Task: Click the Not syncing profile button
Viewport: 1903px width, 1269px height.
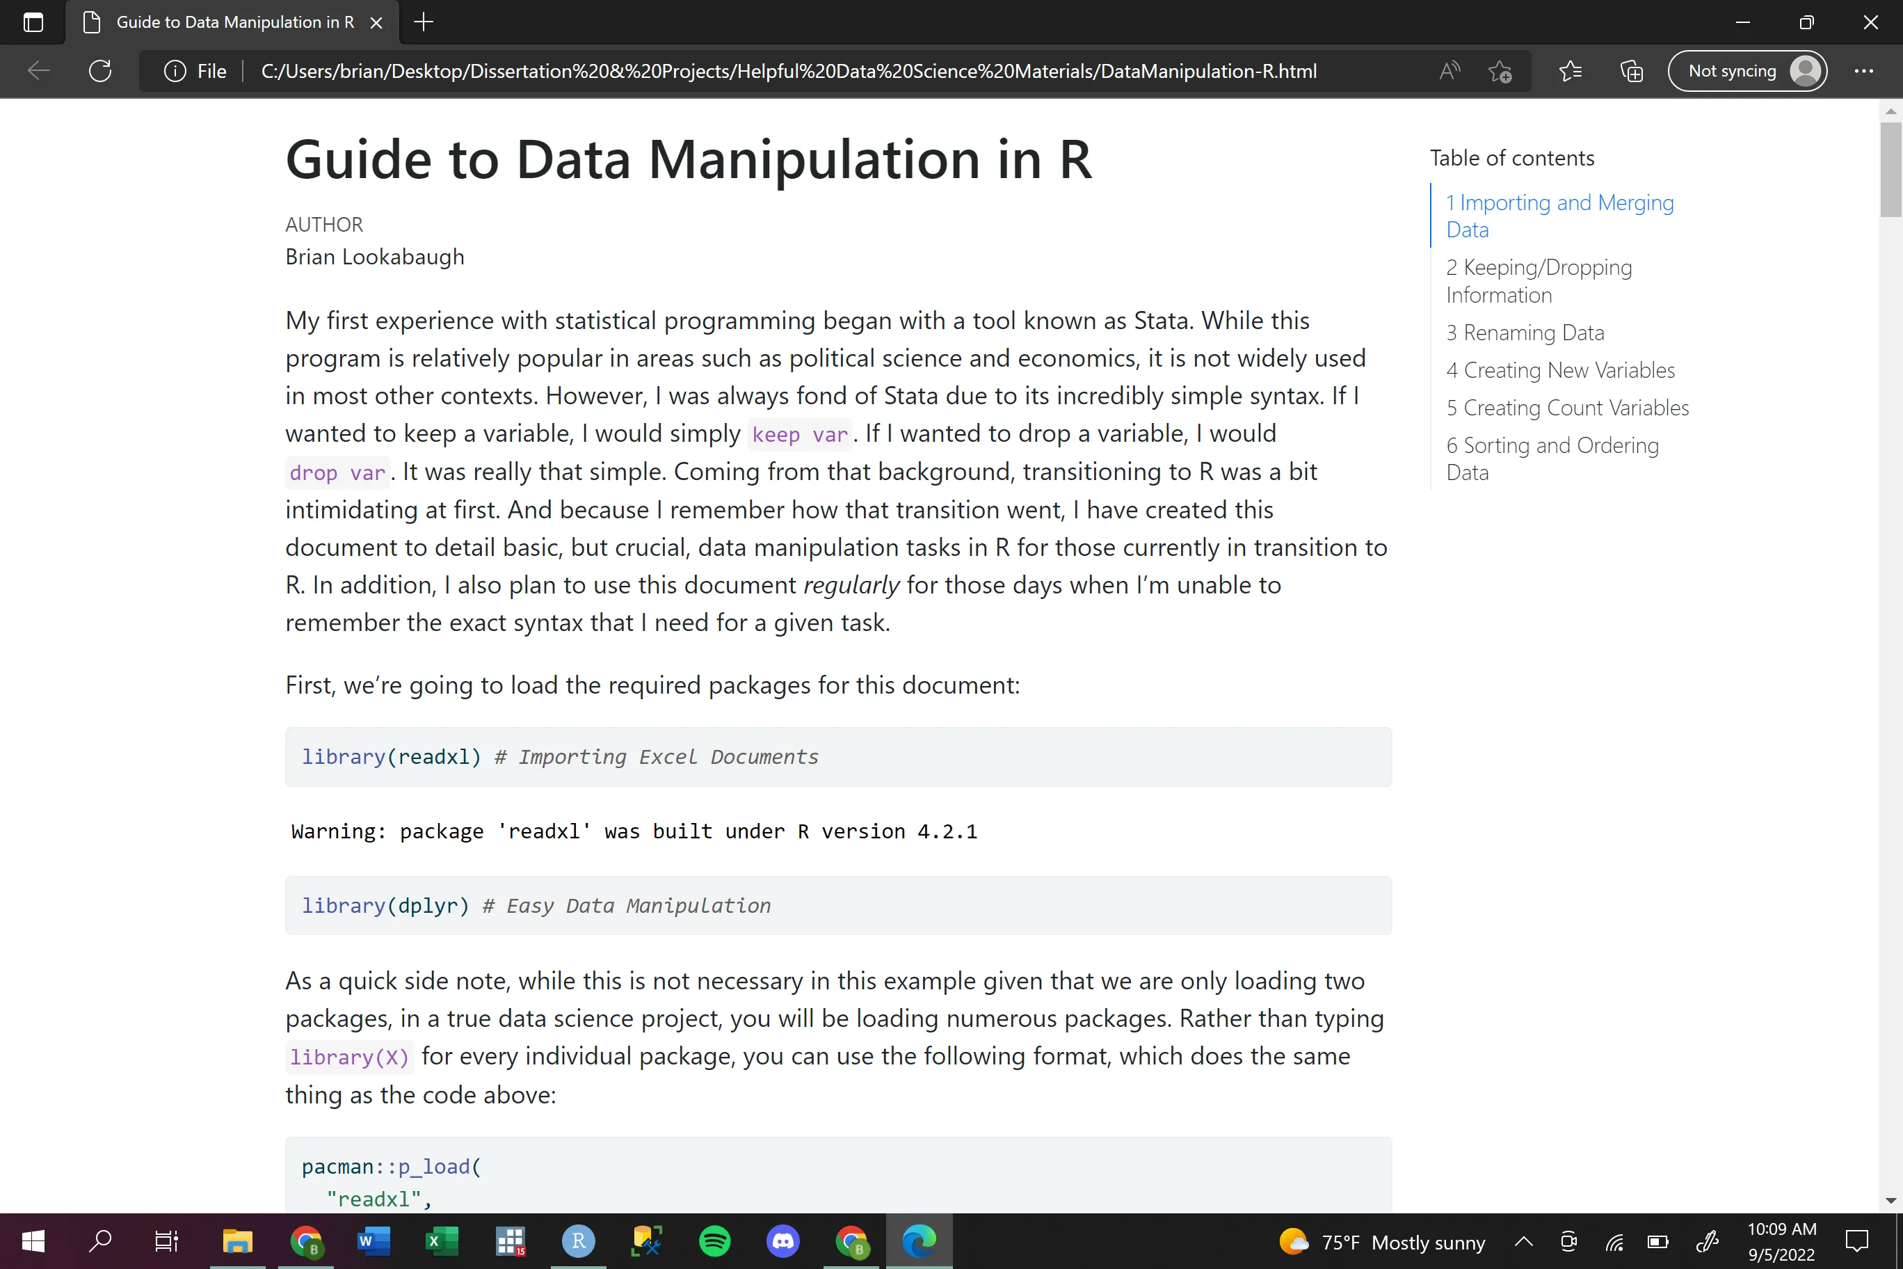Action: click(x=1747, y=71)
